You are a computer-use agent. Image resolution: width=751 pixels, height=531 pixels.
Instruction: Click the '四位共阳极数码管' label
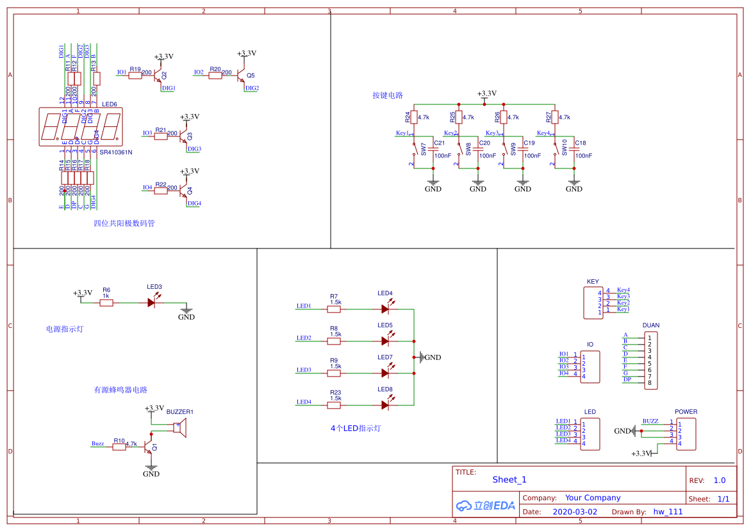[124, 223]
